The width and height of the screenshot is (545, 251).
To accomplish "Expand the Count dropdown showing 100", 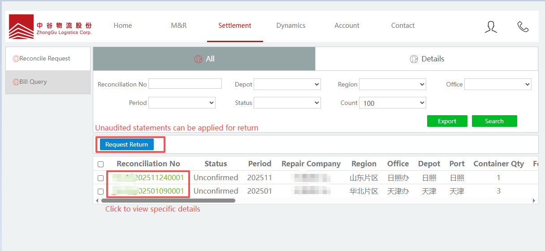I will pos(392,103).
